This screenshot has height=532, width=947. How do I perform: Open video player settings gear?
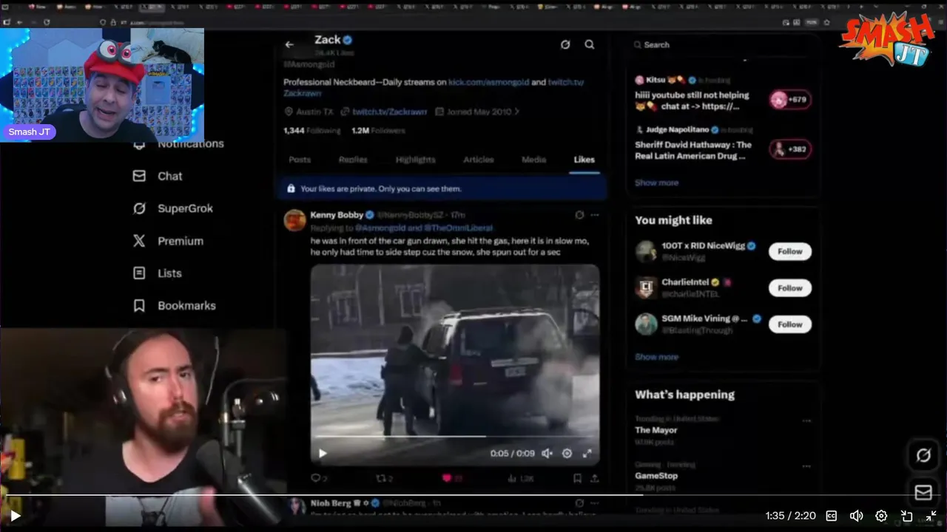click(881, 516)
